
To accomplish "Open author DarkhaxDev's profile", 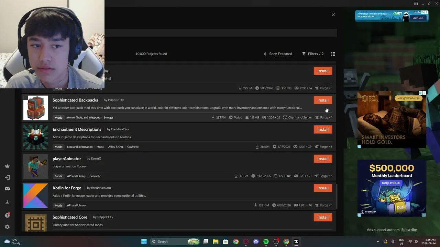I will pos(120,129).
